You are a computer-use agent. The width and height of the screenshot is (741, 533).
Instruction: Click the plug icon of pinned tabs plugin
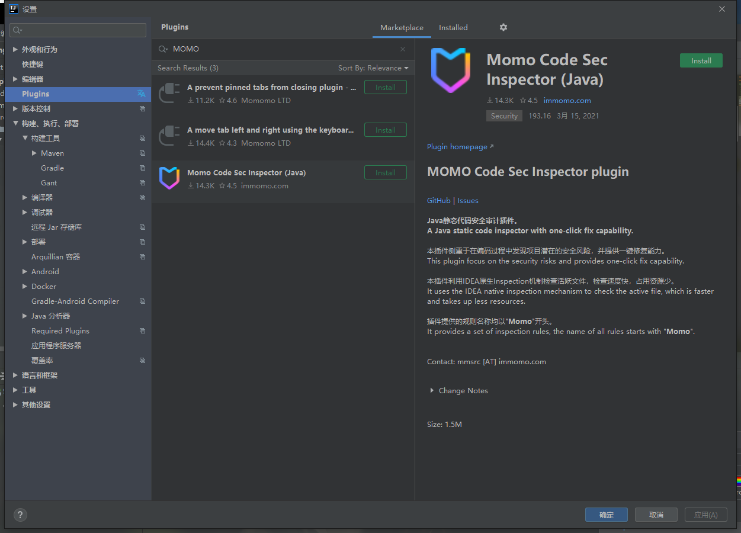pos(169,93)
